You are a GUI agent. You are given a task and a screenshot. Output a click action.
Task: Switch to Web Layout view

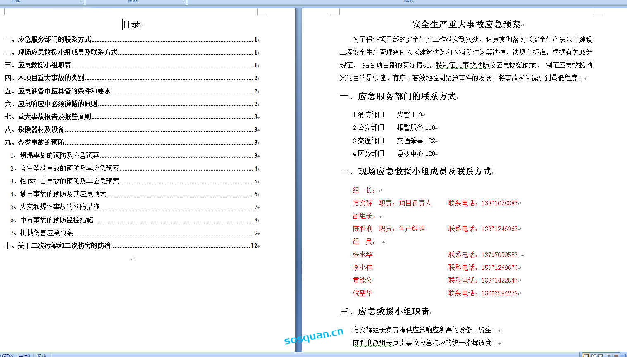pos(601,355)
